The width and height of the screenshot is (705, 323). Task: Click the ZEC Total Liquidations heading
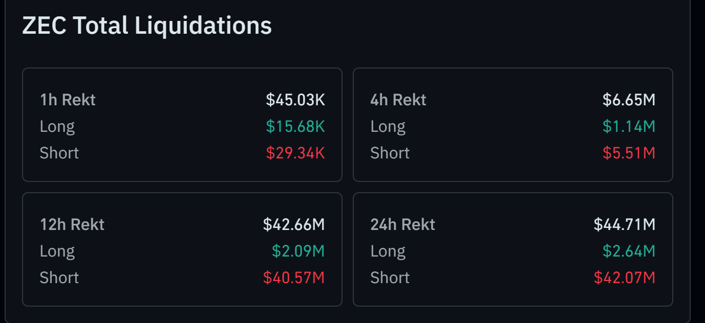pyautogui.click(x=147, y=26)
